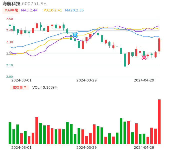Click the last red candlestick on price chart
This screenshot has width=171, height=151.
point(159,45)
